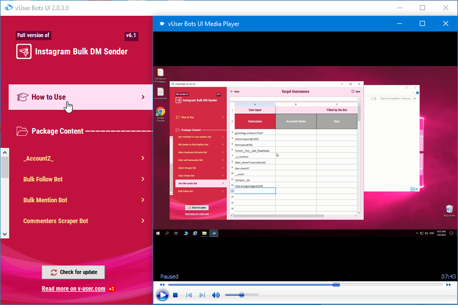Click the refresh icon on Check for update

[54, 272]
